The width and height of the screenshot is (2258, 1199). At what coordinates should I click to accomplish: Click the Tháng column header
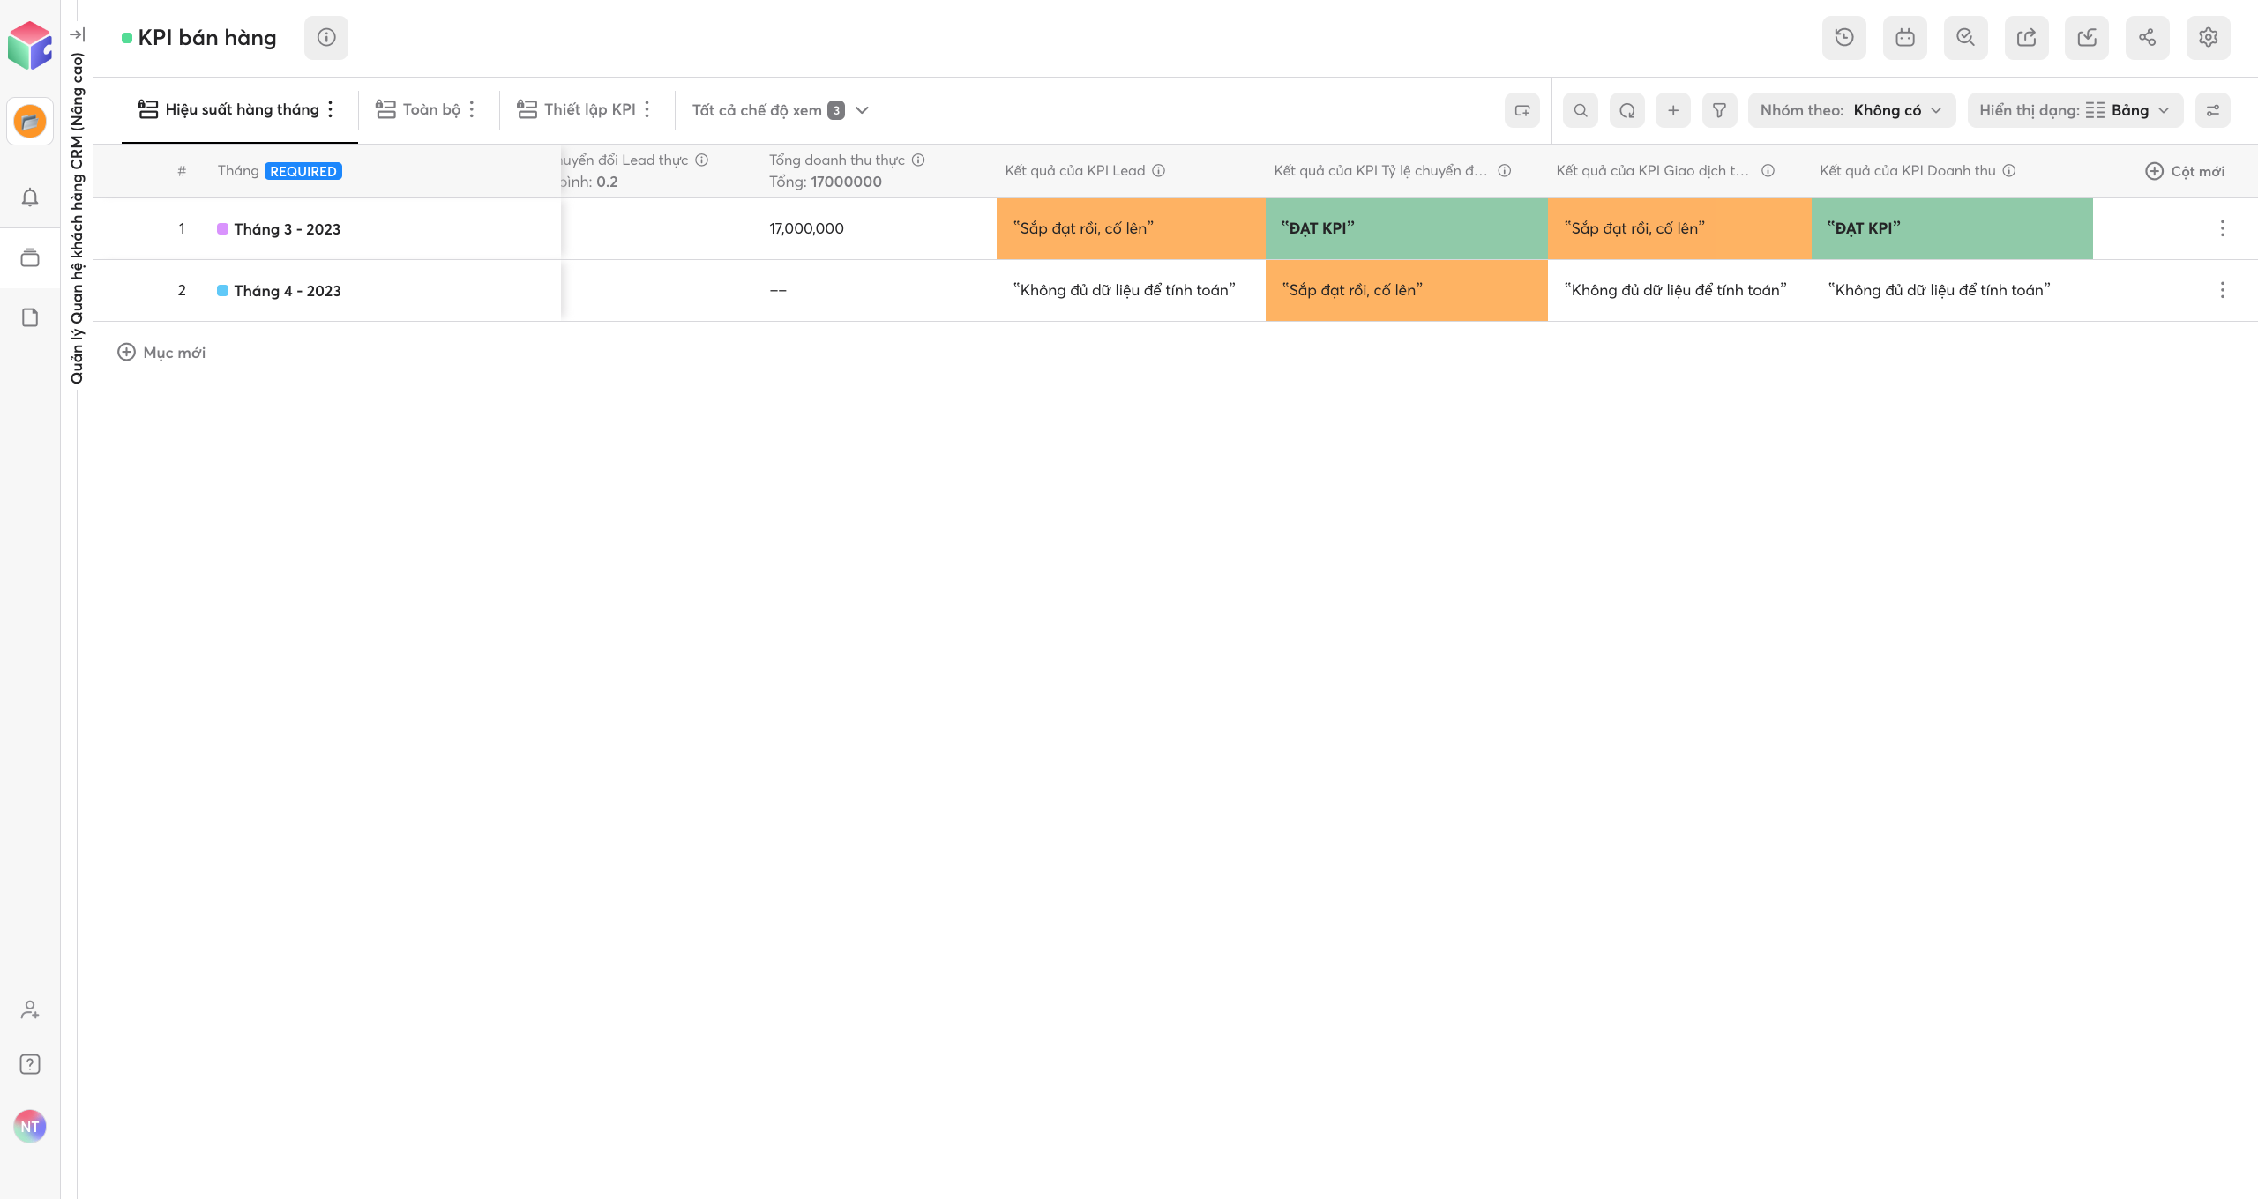(238, 171)
